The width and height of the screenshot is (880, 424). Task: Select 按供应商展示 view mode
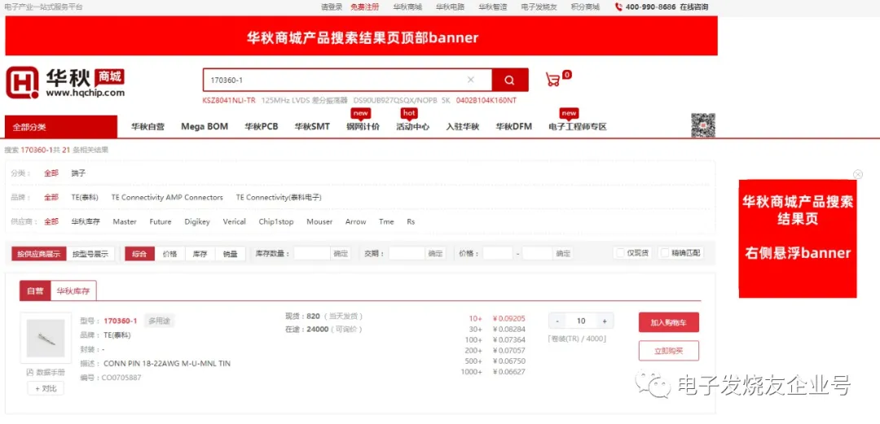coord(39,253)
